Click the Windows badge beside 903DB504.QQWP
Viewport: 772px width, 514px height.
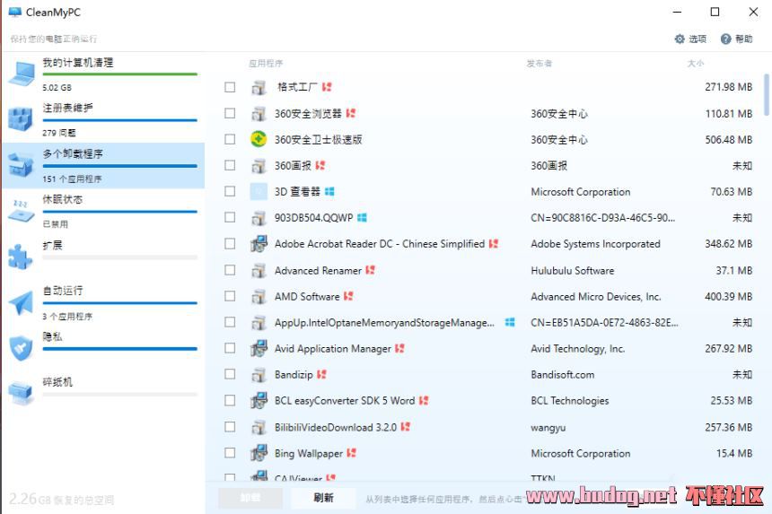(x=362, y=217)
